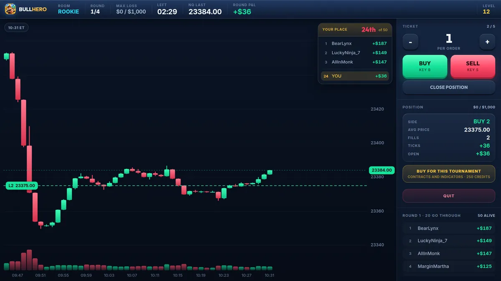Screen dimensions: 501x281
Task: Click the green BUY button
Action: [425, 66]
